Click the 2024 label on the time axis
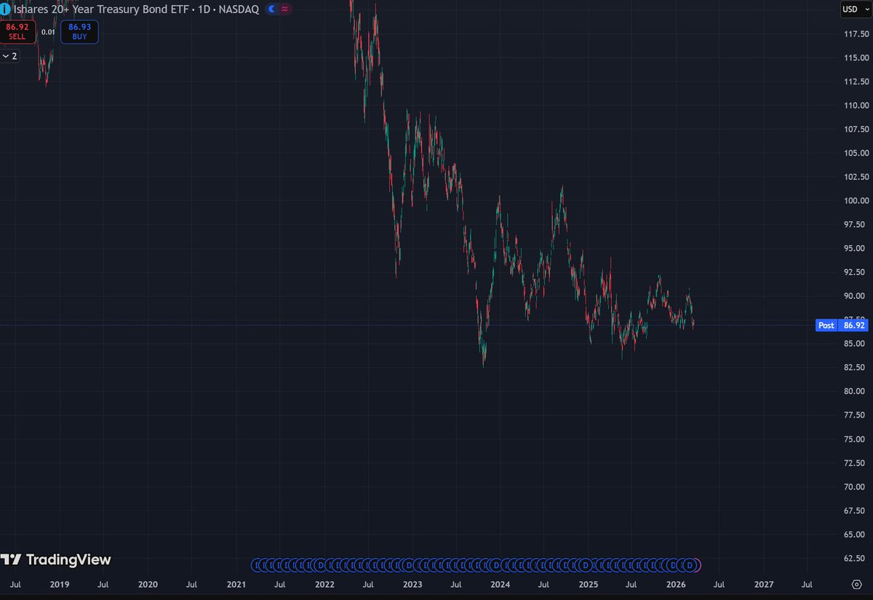The image size is (873, 600). tap(500, 584)
